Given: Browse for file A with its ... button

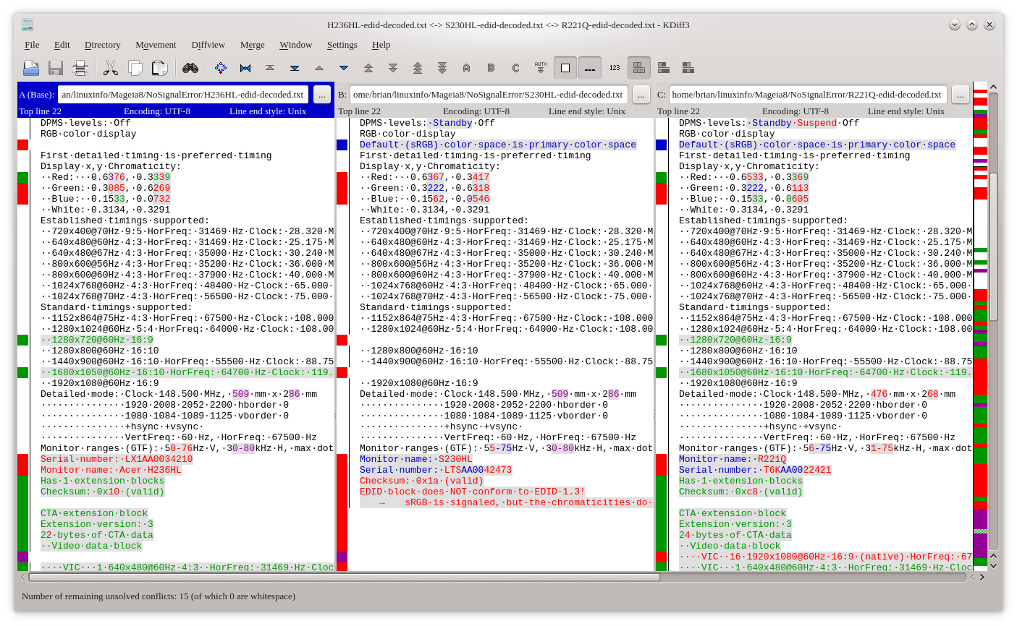Looking at the screenshot, I should click(x=322, y=95).
